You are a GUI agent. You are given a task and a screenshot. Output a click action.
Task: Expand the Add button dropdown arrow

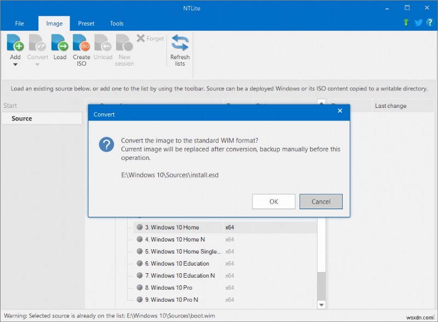click(15, 65)
